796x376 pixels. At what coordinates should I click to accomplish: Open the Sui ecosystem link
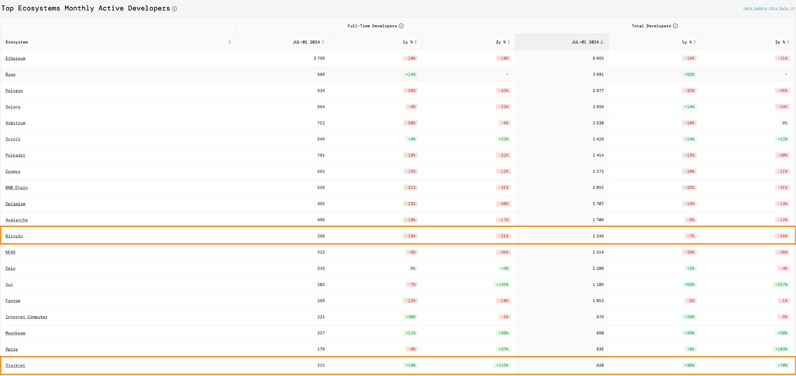(9, 285)
